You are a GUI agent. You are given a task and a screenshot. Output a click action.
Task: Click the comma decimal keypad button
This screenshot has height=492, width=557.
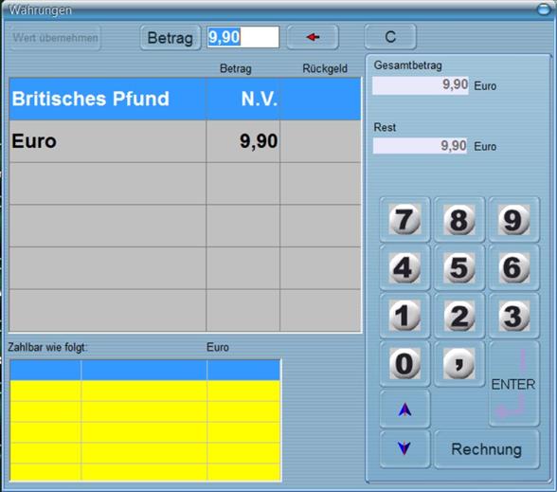[x=458, y=364]
